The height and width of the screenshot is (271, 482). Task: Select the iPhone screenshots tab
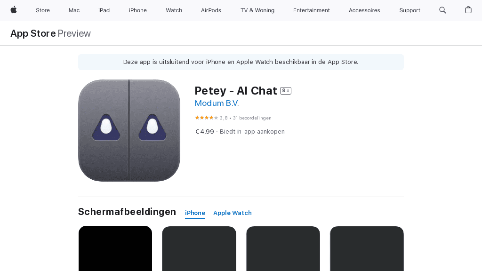click(195, 213)
